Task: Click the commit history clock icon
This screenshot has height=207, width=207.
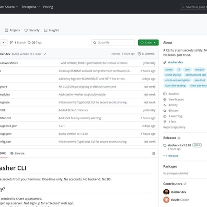Action: 139,54
